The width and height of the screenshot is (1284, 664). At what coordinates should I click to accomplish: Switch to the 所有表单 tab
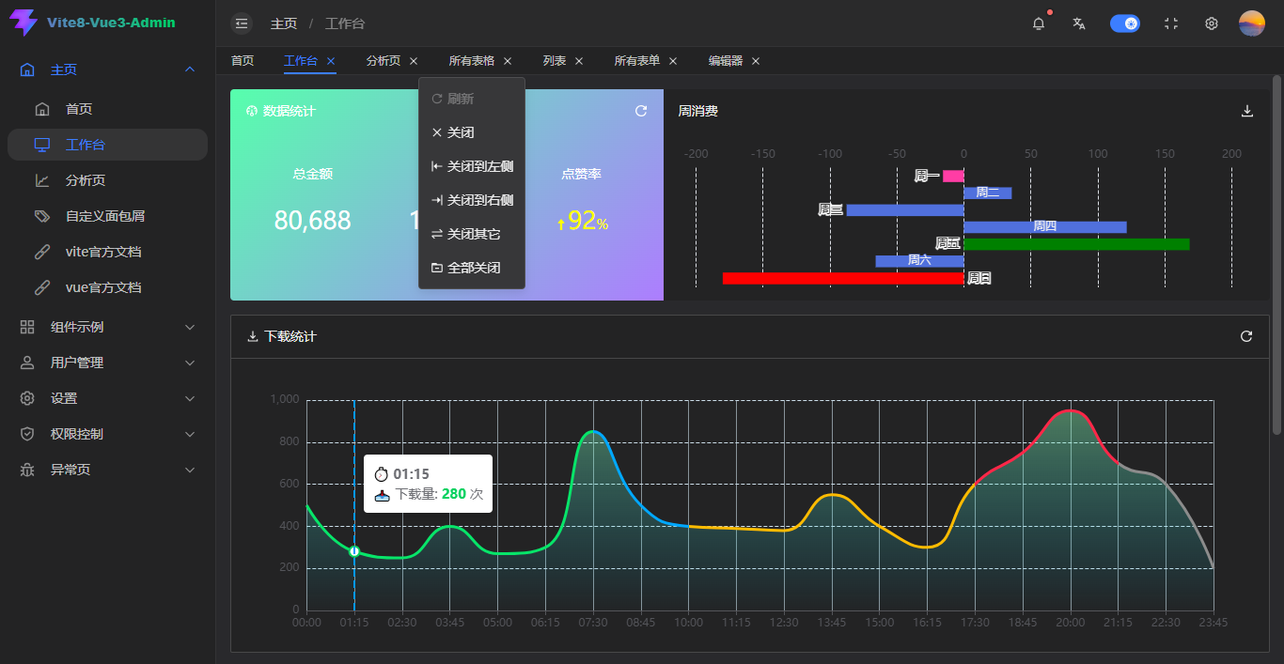point(637,60)
